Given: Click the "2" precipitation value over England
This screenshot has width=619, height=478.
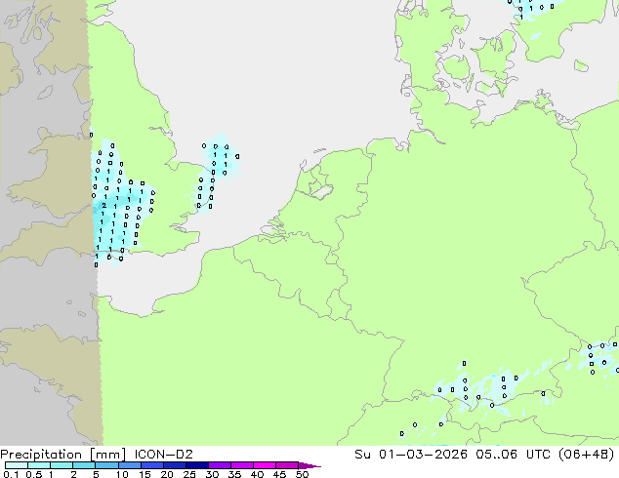Looking at the screenshot, I should [x=103, y=206].
